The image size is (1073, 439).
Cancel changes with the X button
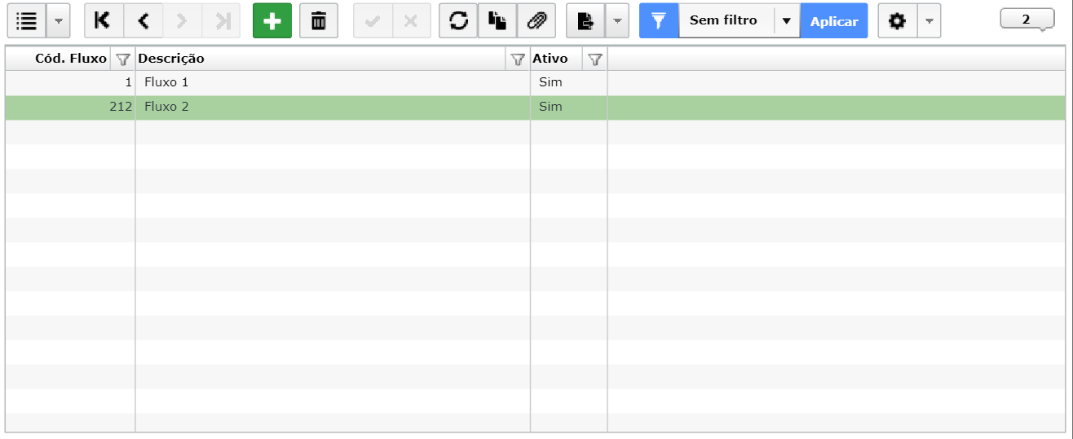[412, 21]
